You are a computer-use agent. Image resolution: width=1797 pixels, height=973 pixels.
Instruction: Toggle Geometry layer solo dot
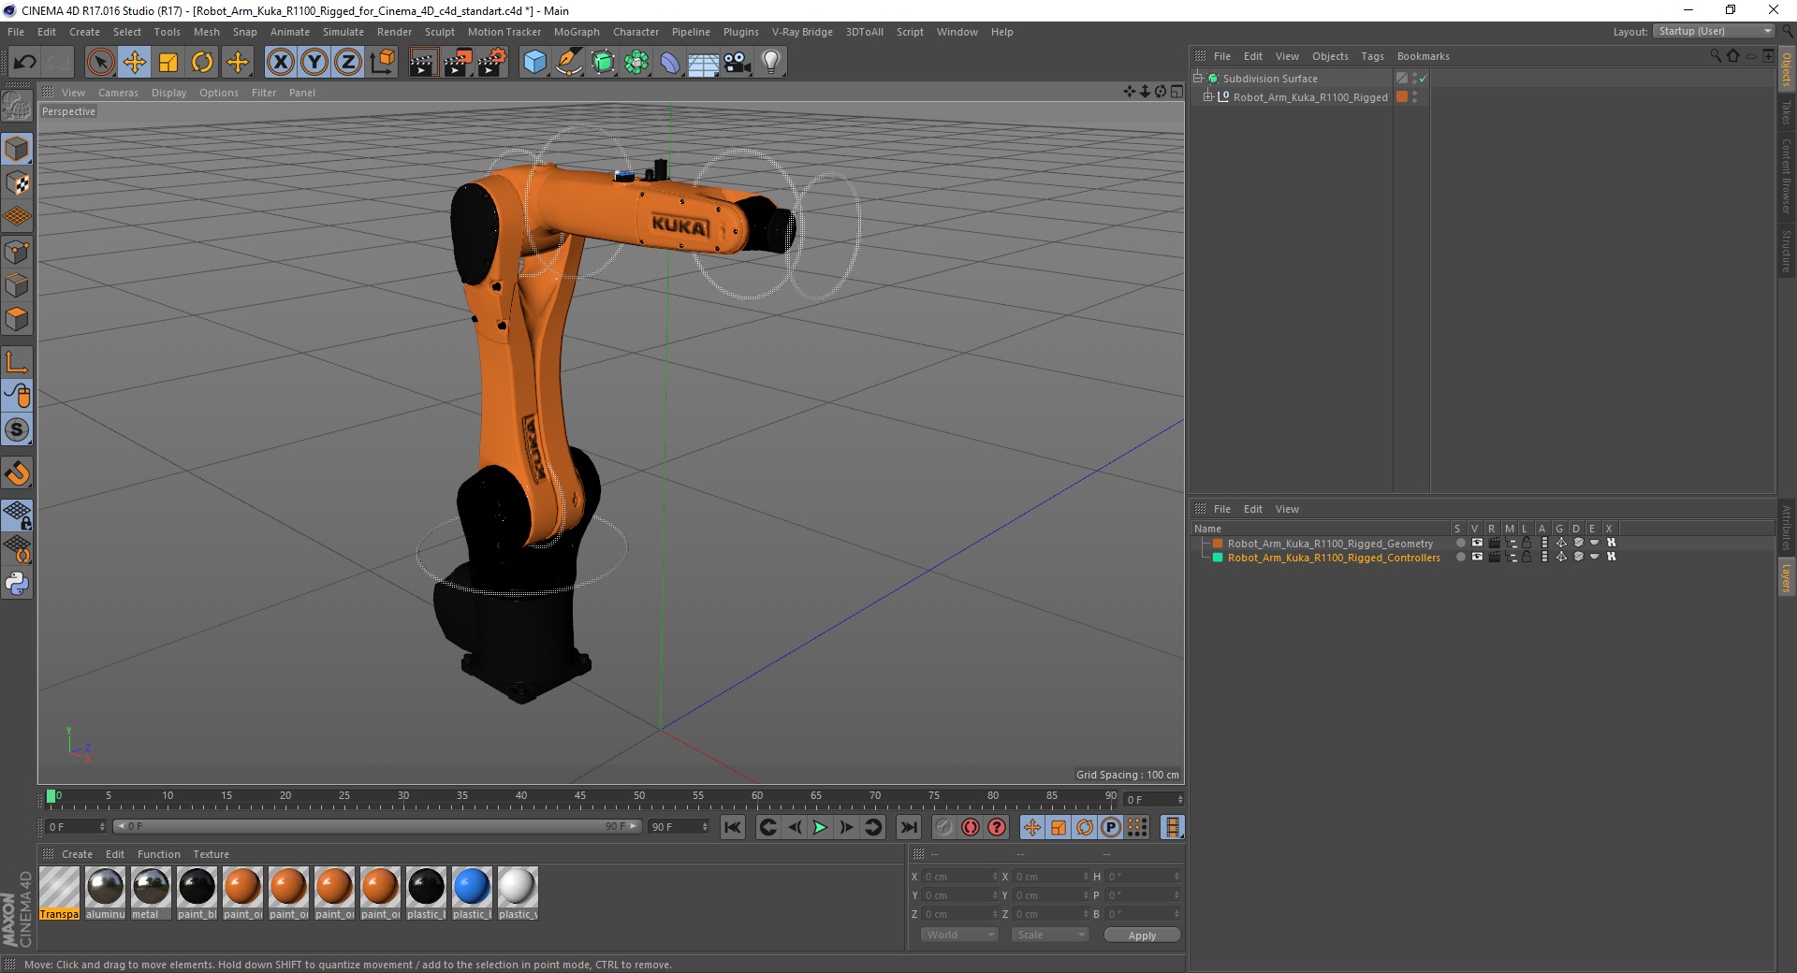click(x=1460, y=543)
